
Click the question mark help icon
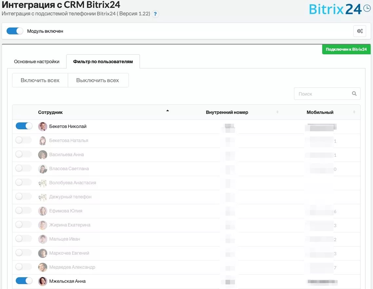point(155,14)
